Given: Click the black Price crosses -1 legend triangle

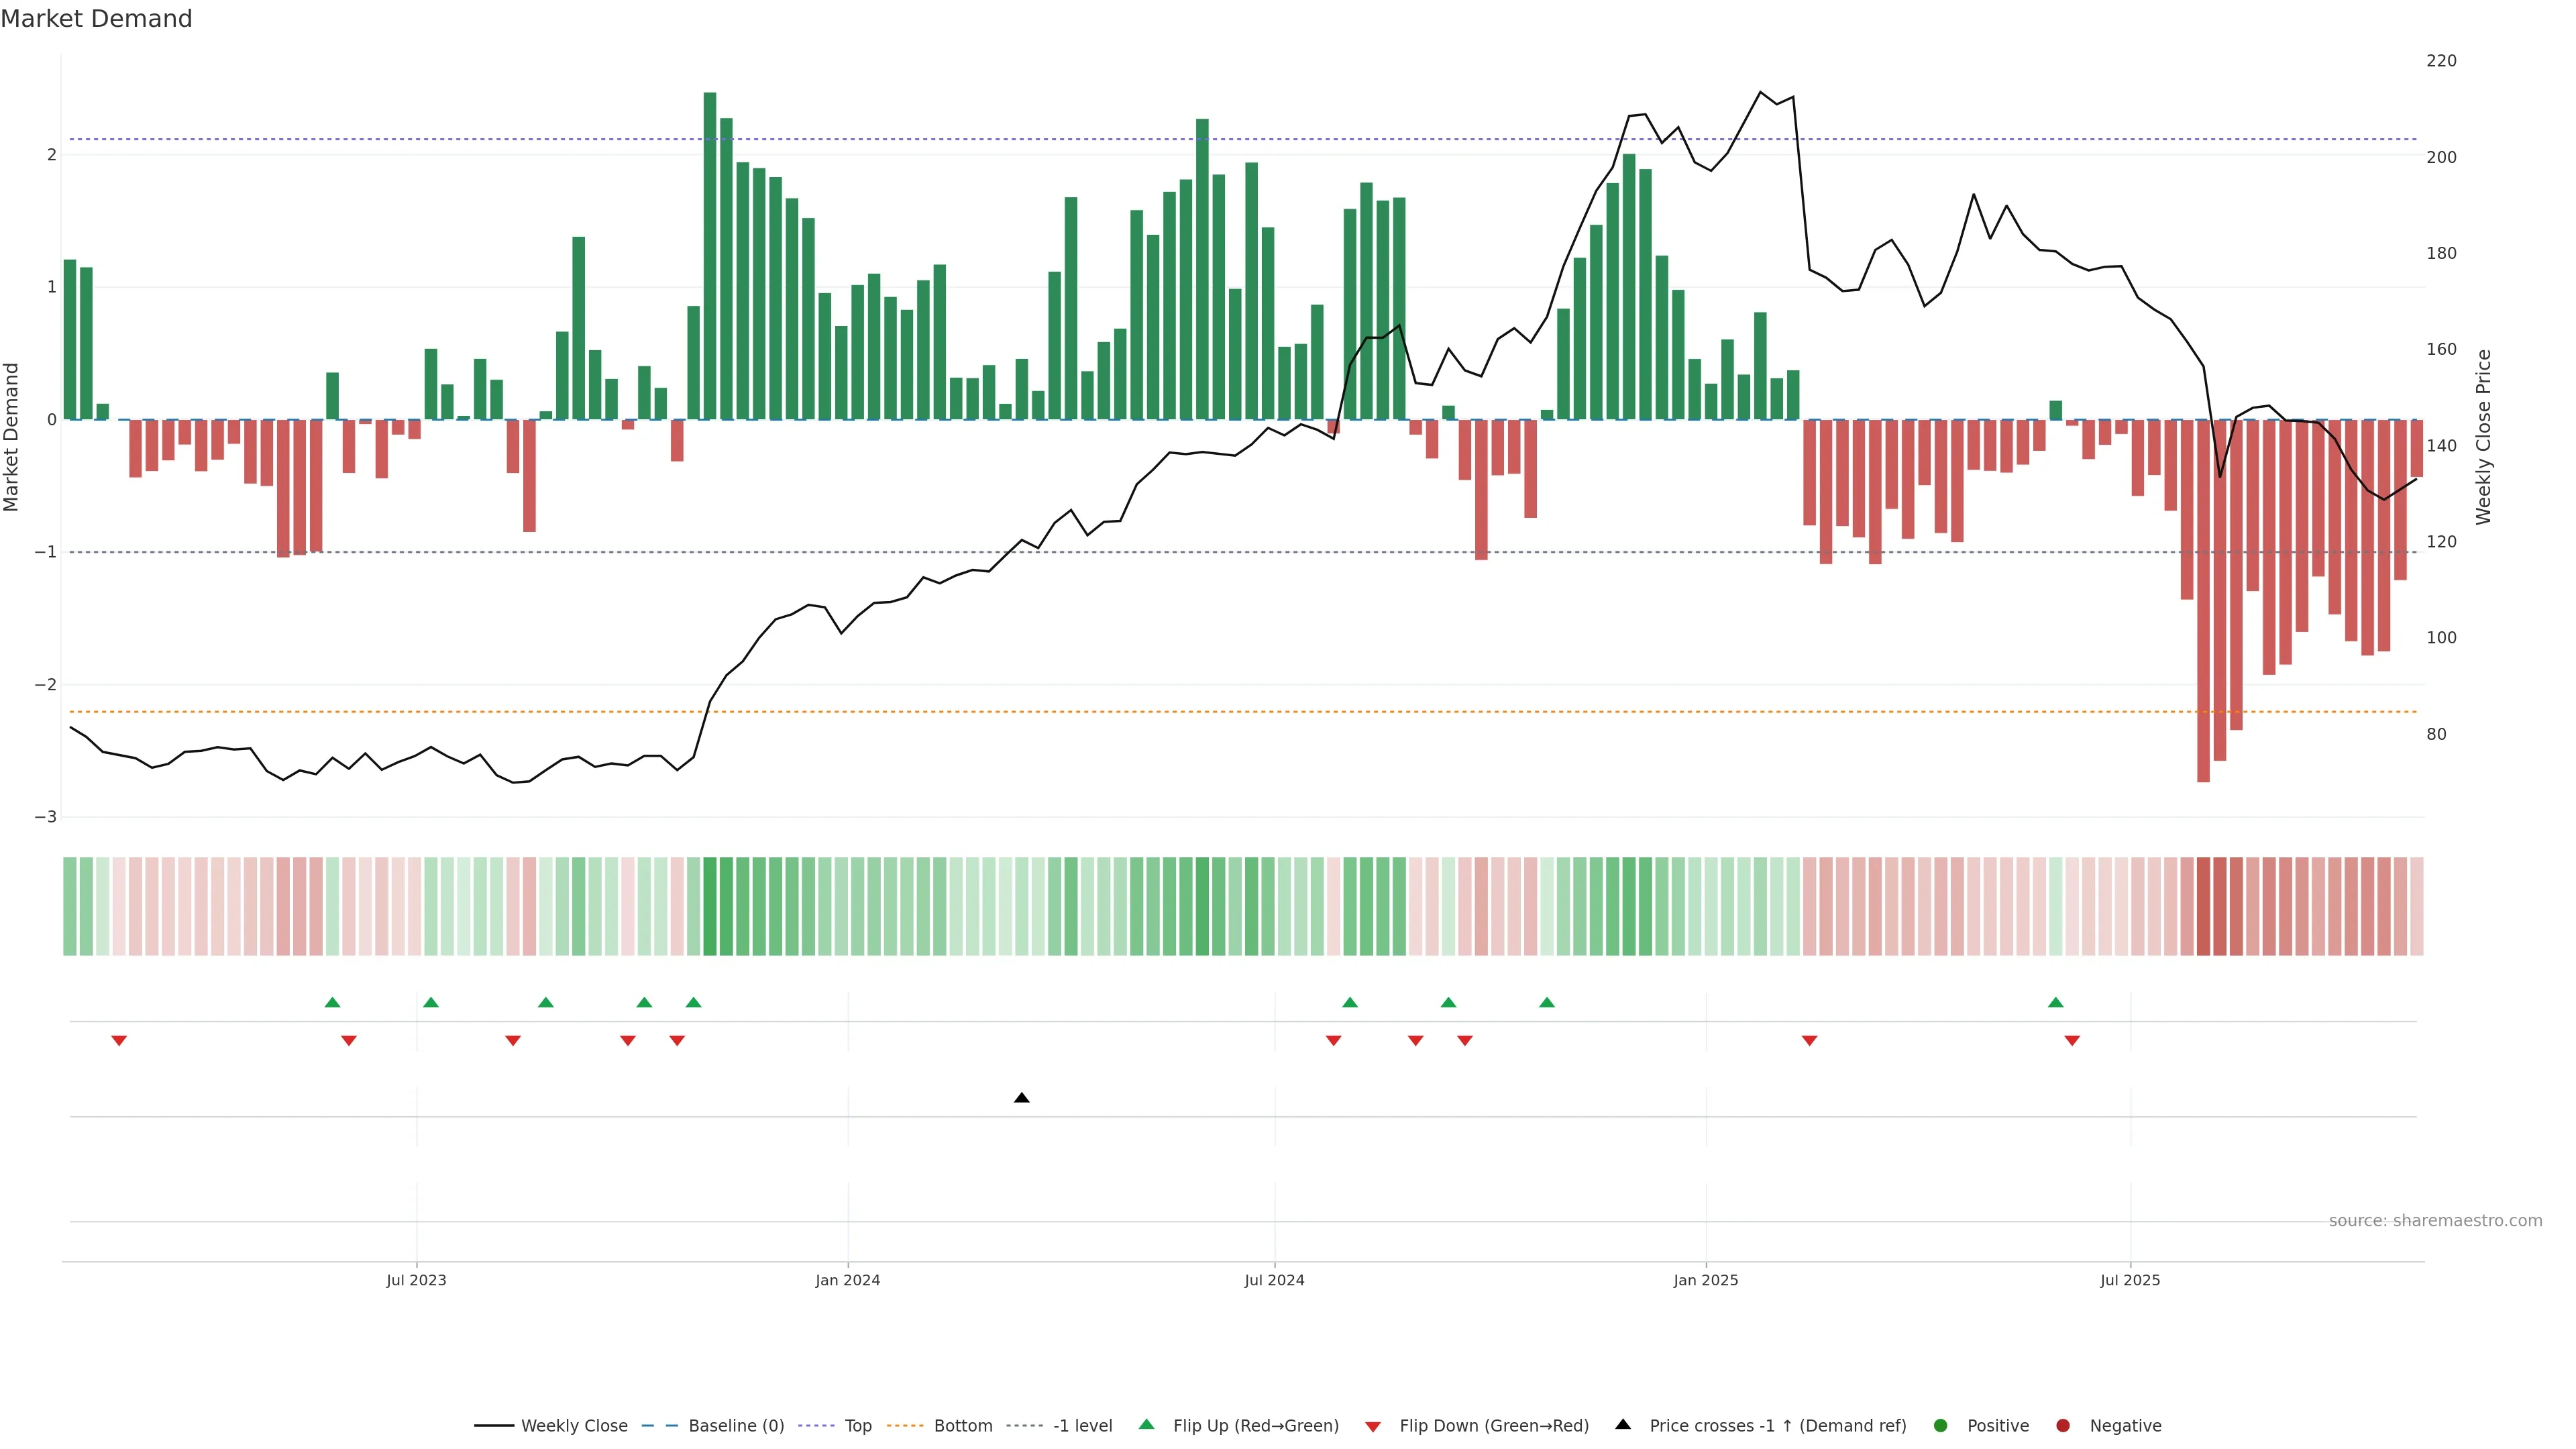Looking at the screenshot, I should coord(1623,1424).
